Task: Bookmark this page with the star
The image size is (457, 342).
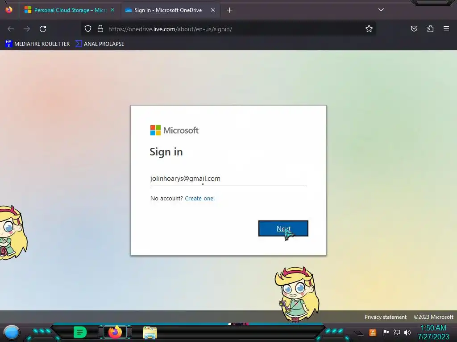Action: point(369,29)
